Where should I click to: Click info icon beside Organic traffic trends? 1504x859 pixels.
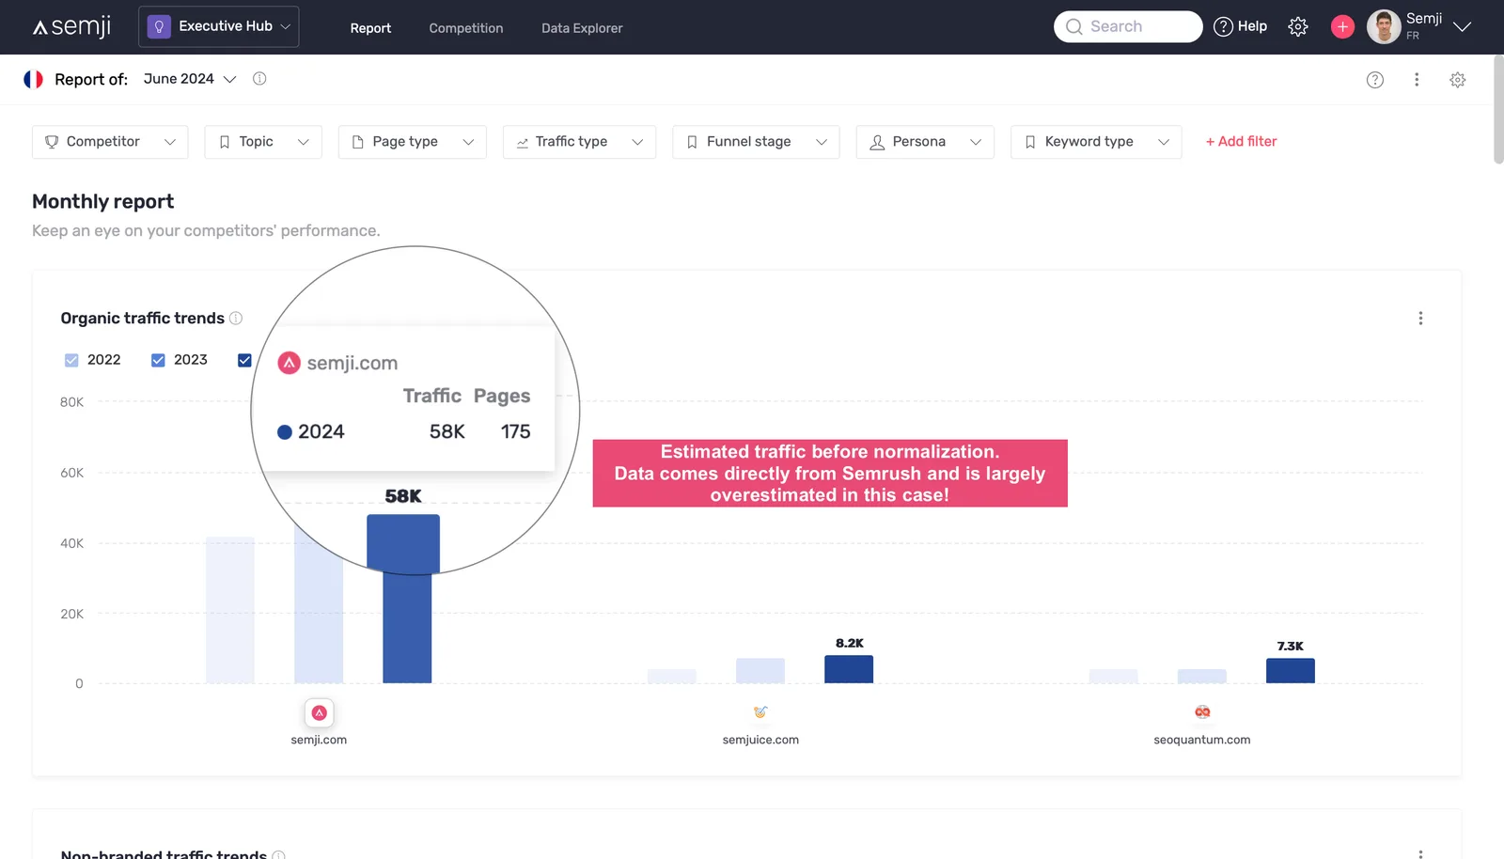coord(236,319)
